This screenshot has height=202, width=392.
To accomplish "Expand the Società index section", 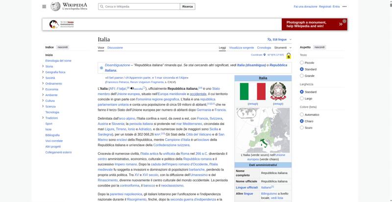I will tap(43, 78).
